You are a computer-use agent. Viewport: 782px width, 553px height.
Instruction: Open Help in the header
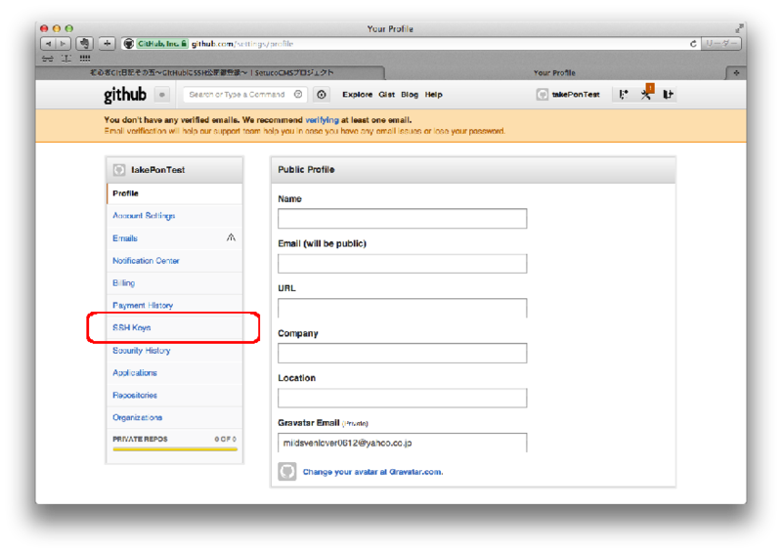[433, 94]
